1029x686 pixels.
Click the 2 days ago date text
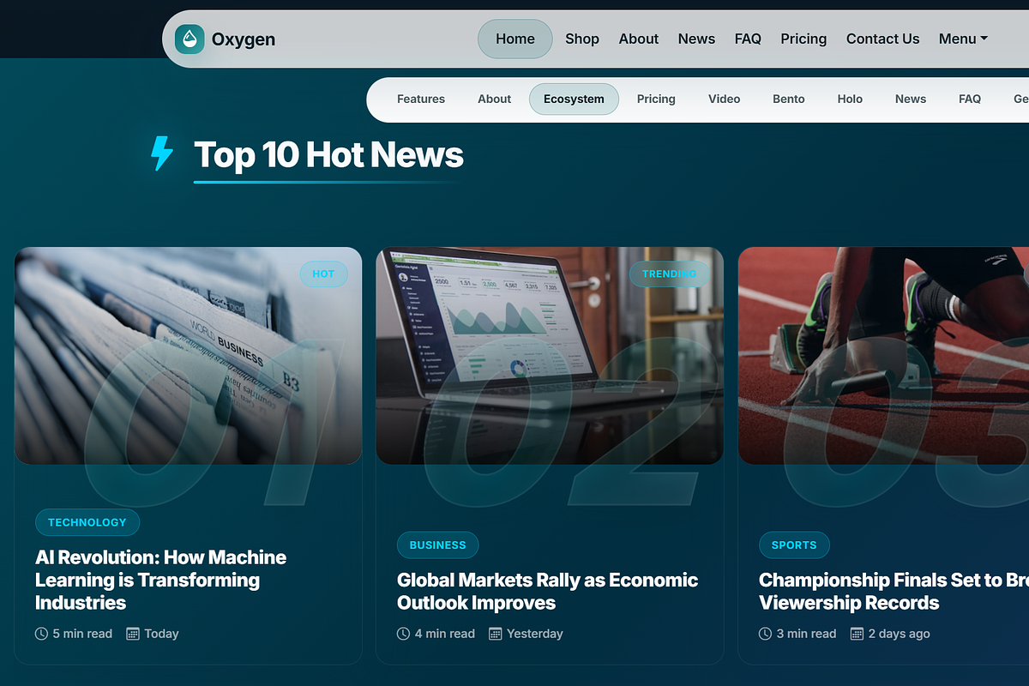(899, 634)
